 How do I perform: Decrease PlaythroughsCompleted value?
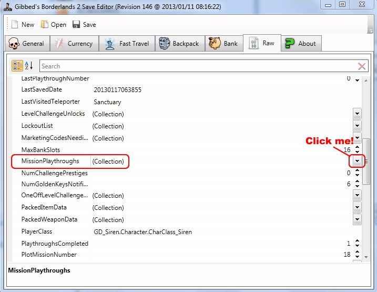(x=358, y=246)
